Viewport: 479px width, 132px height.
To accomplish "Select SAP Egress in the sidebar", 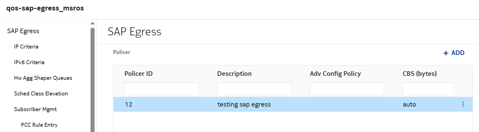I will [x=23, y=31].
